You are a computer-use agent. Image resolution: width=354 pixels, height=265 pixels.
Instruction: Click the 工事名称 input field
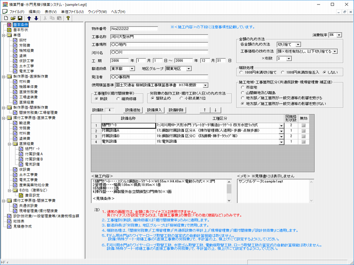[159, 36]
